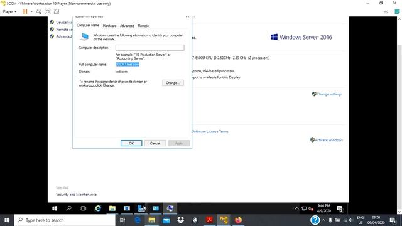Open Advanced system settings link
The height and width of the screenshot is (226, 402).
(x=63, y=36)
